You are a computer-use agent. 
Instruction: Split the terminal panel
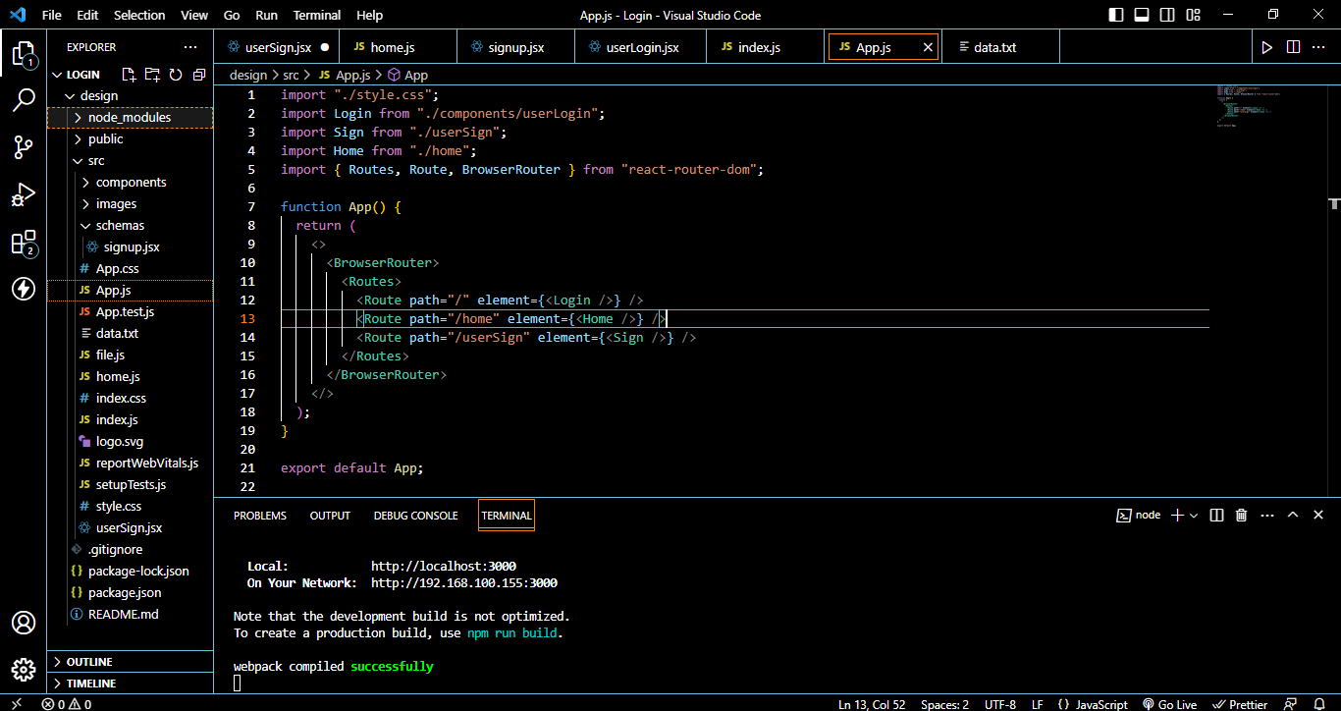(1216, 515)
